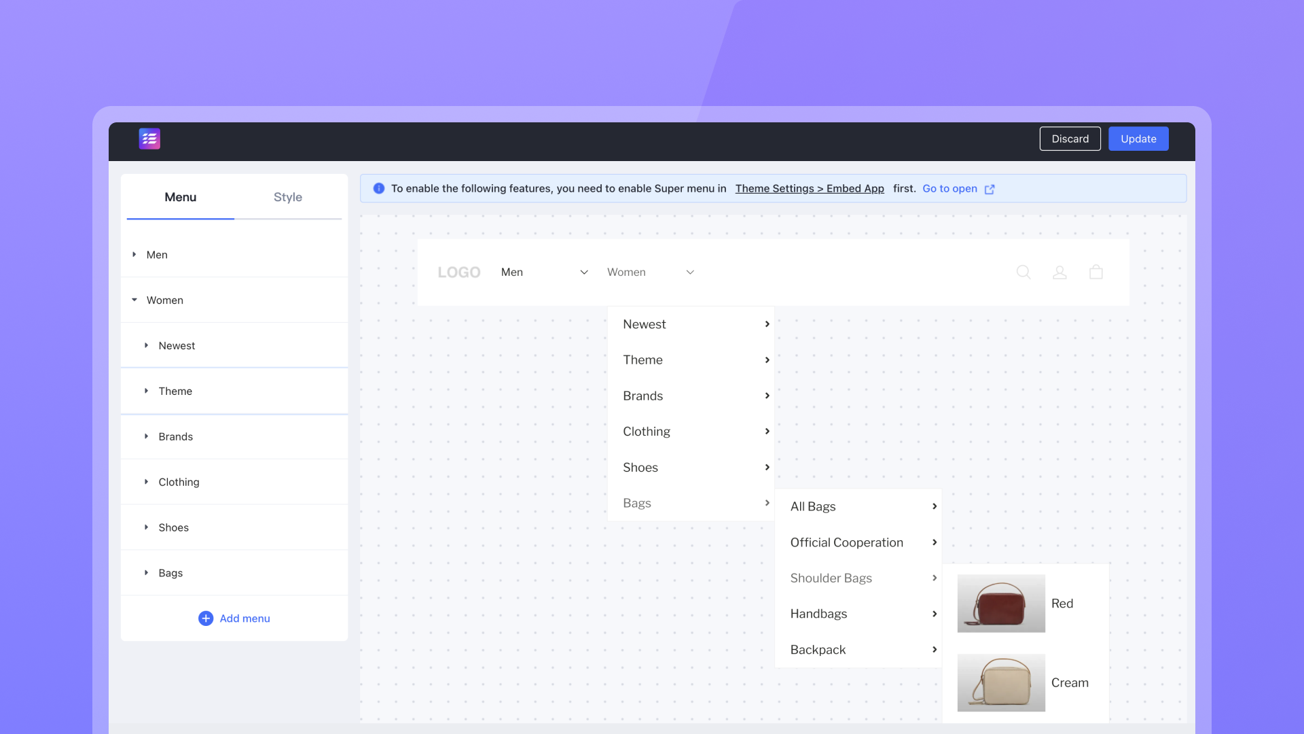Collapse the Women item in sidebar tree
This screenshot has height=734, width=1304.
pos(134,300)
